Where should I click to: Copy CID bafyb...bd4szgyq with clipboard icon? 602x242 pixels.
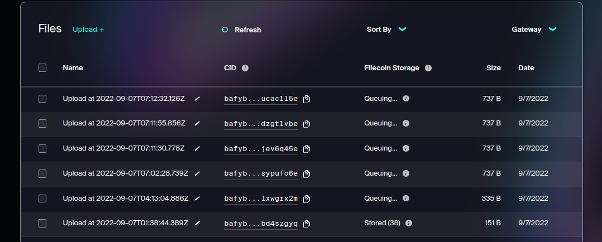(307, 224)
